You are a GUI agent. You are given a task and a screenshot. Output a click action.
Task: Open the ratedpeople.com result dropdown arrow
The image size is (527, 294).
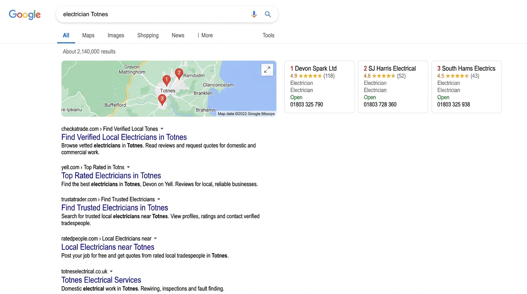click(x=155, y=239)
